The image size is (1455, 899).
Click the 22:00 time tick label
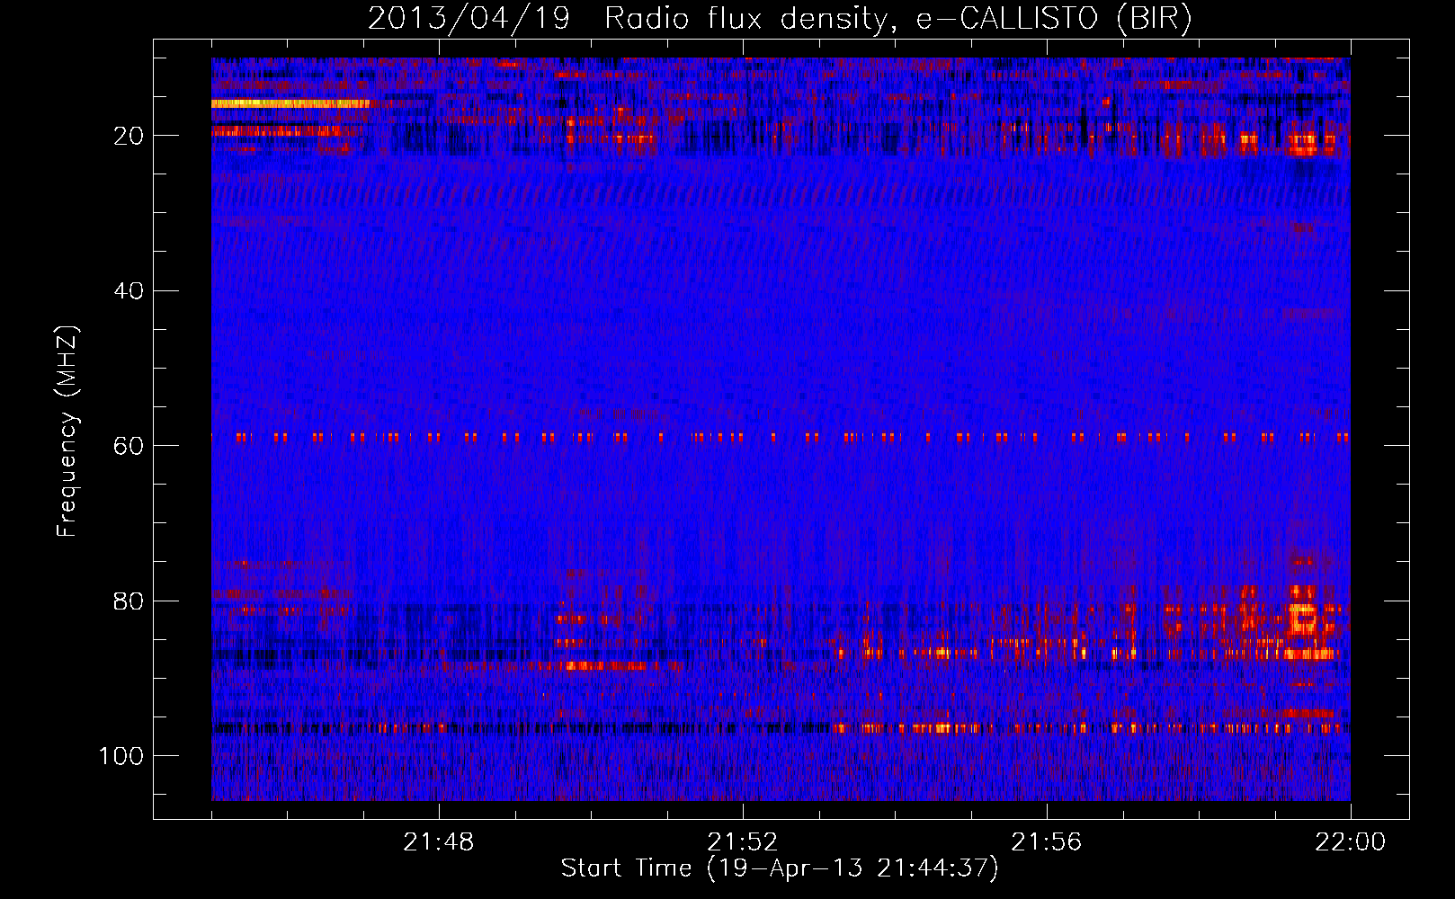tap(1350, 842)
